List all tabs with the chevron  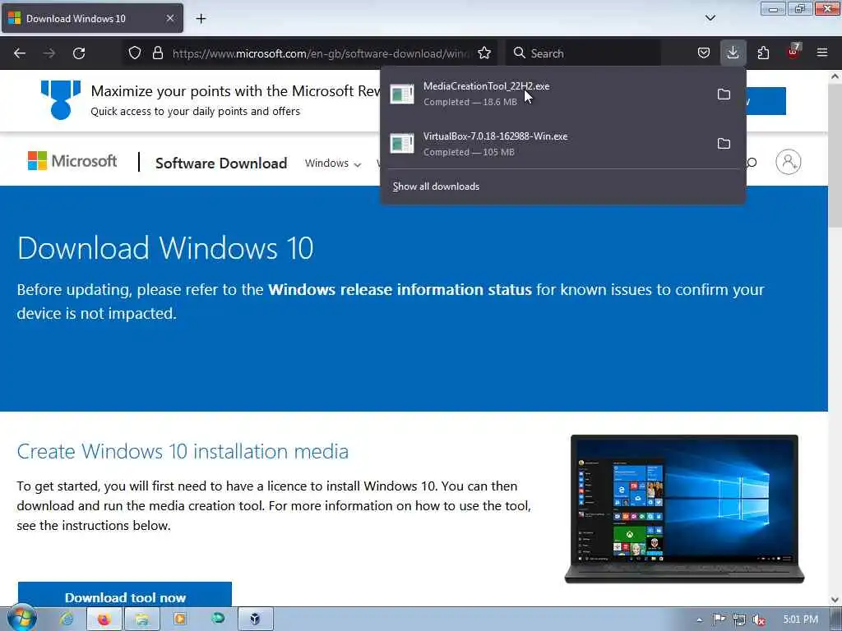point(710,18)
